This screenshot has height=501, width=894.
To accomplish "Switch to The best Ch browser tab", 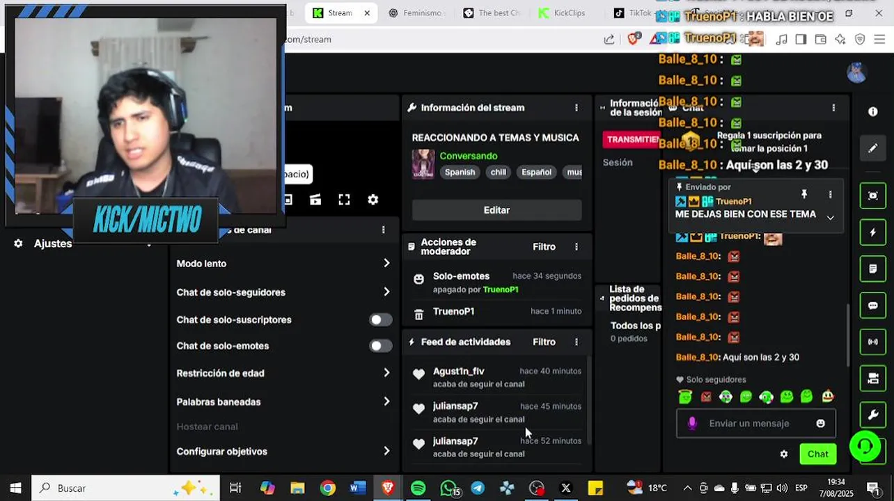I will 492,13.
